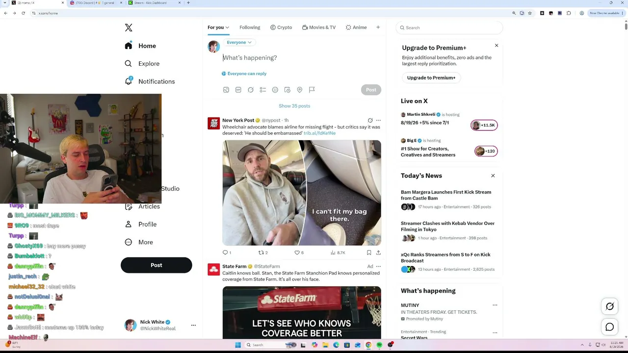Switch to the Kick Dashboard browser tab
628x353 pixels.
[154, 3]
